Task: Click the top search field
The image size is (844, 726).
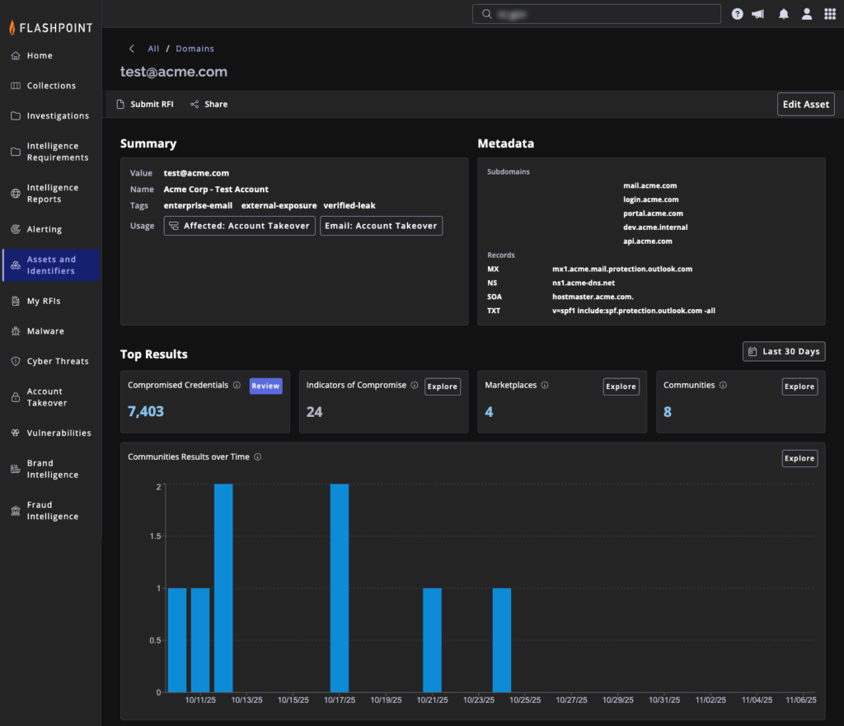Action: click(x=597, y=14)
